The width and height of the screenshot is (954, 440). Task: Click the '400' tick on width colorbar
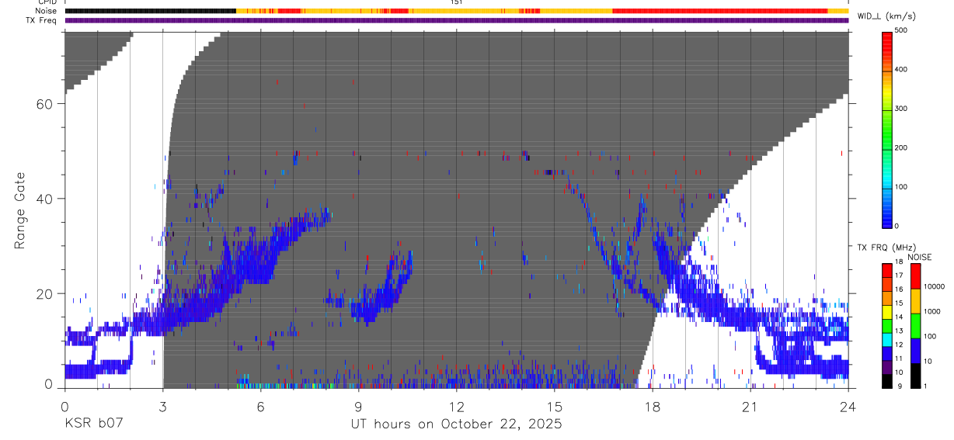point(901,70)
